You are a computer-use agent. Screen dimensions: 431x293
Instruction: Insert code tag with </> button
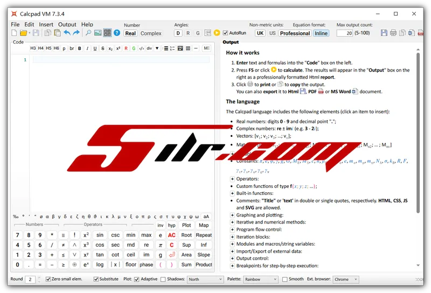click(x=142, y=48)
